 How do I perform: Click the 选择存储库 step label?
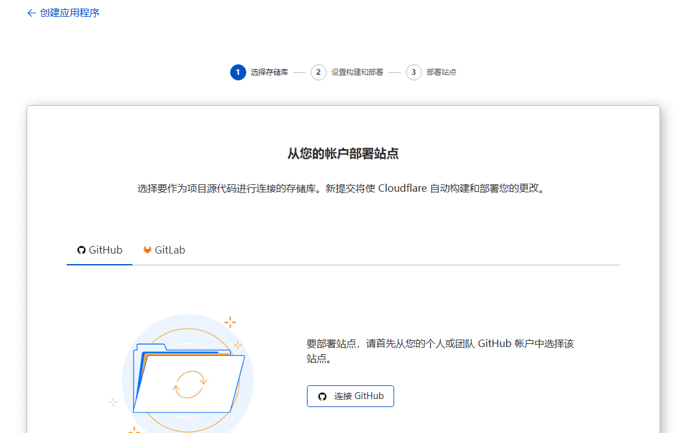(x=270, y=72)
